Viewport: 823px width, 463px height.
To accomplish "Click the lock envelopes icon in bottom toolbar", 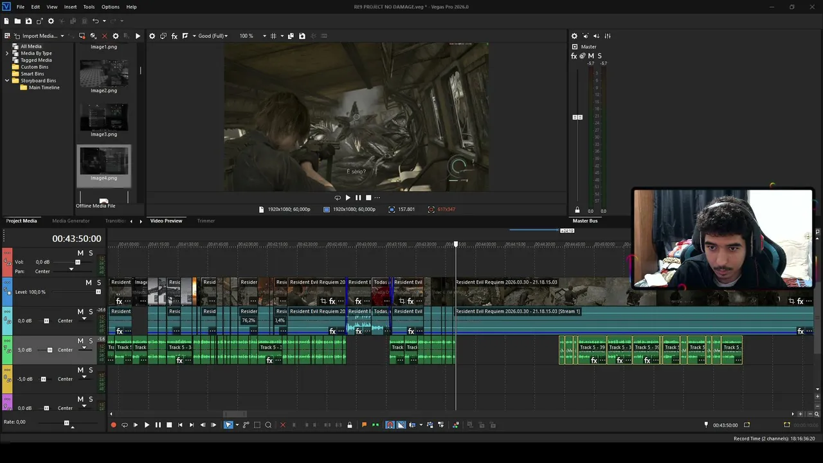I will pos(350,425).
